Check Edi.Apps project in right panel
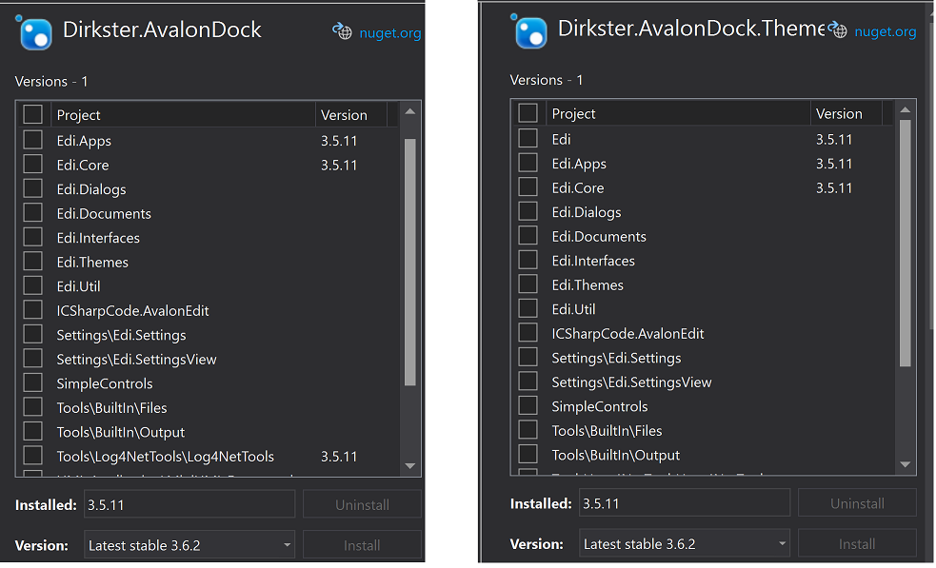The width and height of the screenshot is (936, 568). pyautogui.click(x=528, y=163)
